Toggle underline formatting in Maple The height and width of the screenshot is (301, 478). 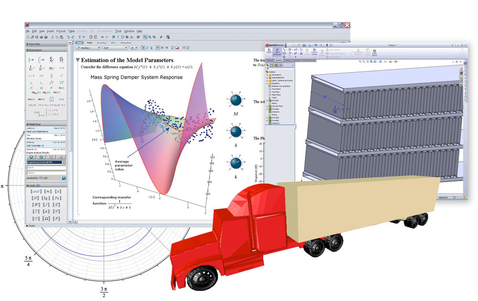[151, 48]
